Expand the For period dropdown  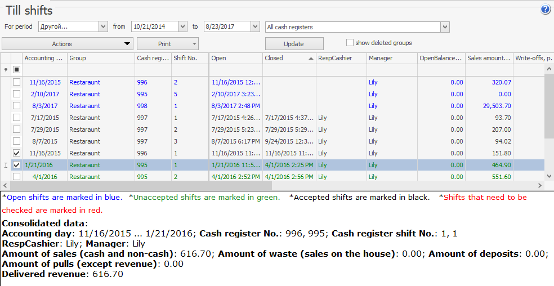(x=103, y=26)
